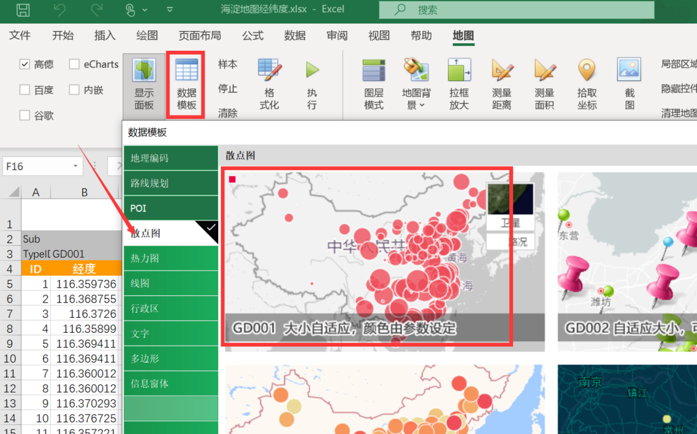Select the 多边形 template category

pos(170,359)
